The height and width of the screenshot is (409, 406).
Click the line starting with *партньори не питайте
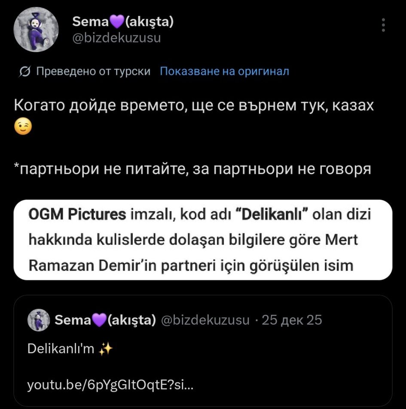pos(192,169)
